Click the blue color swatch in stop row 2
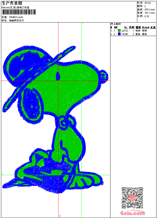The image size is (157, 218). tap(119, 34)
